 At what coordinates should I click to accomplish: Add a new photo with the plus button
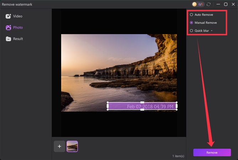(x=59, y=146)
